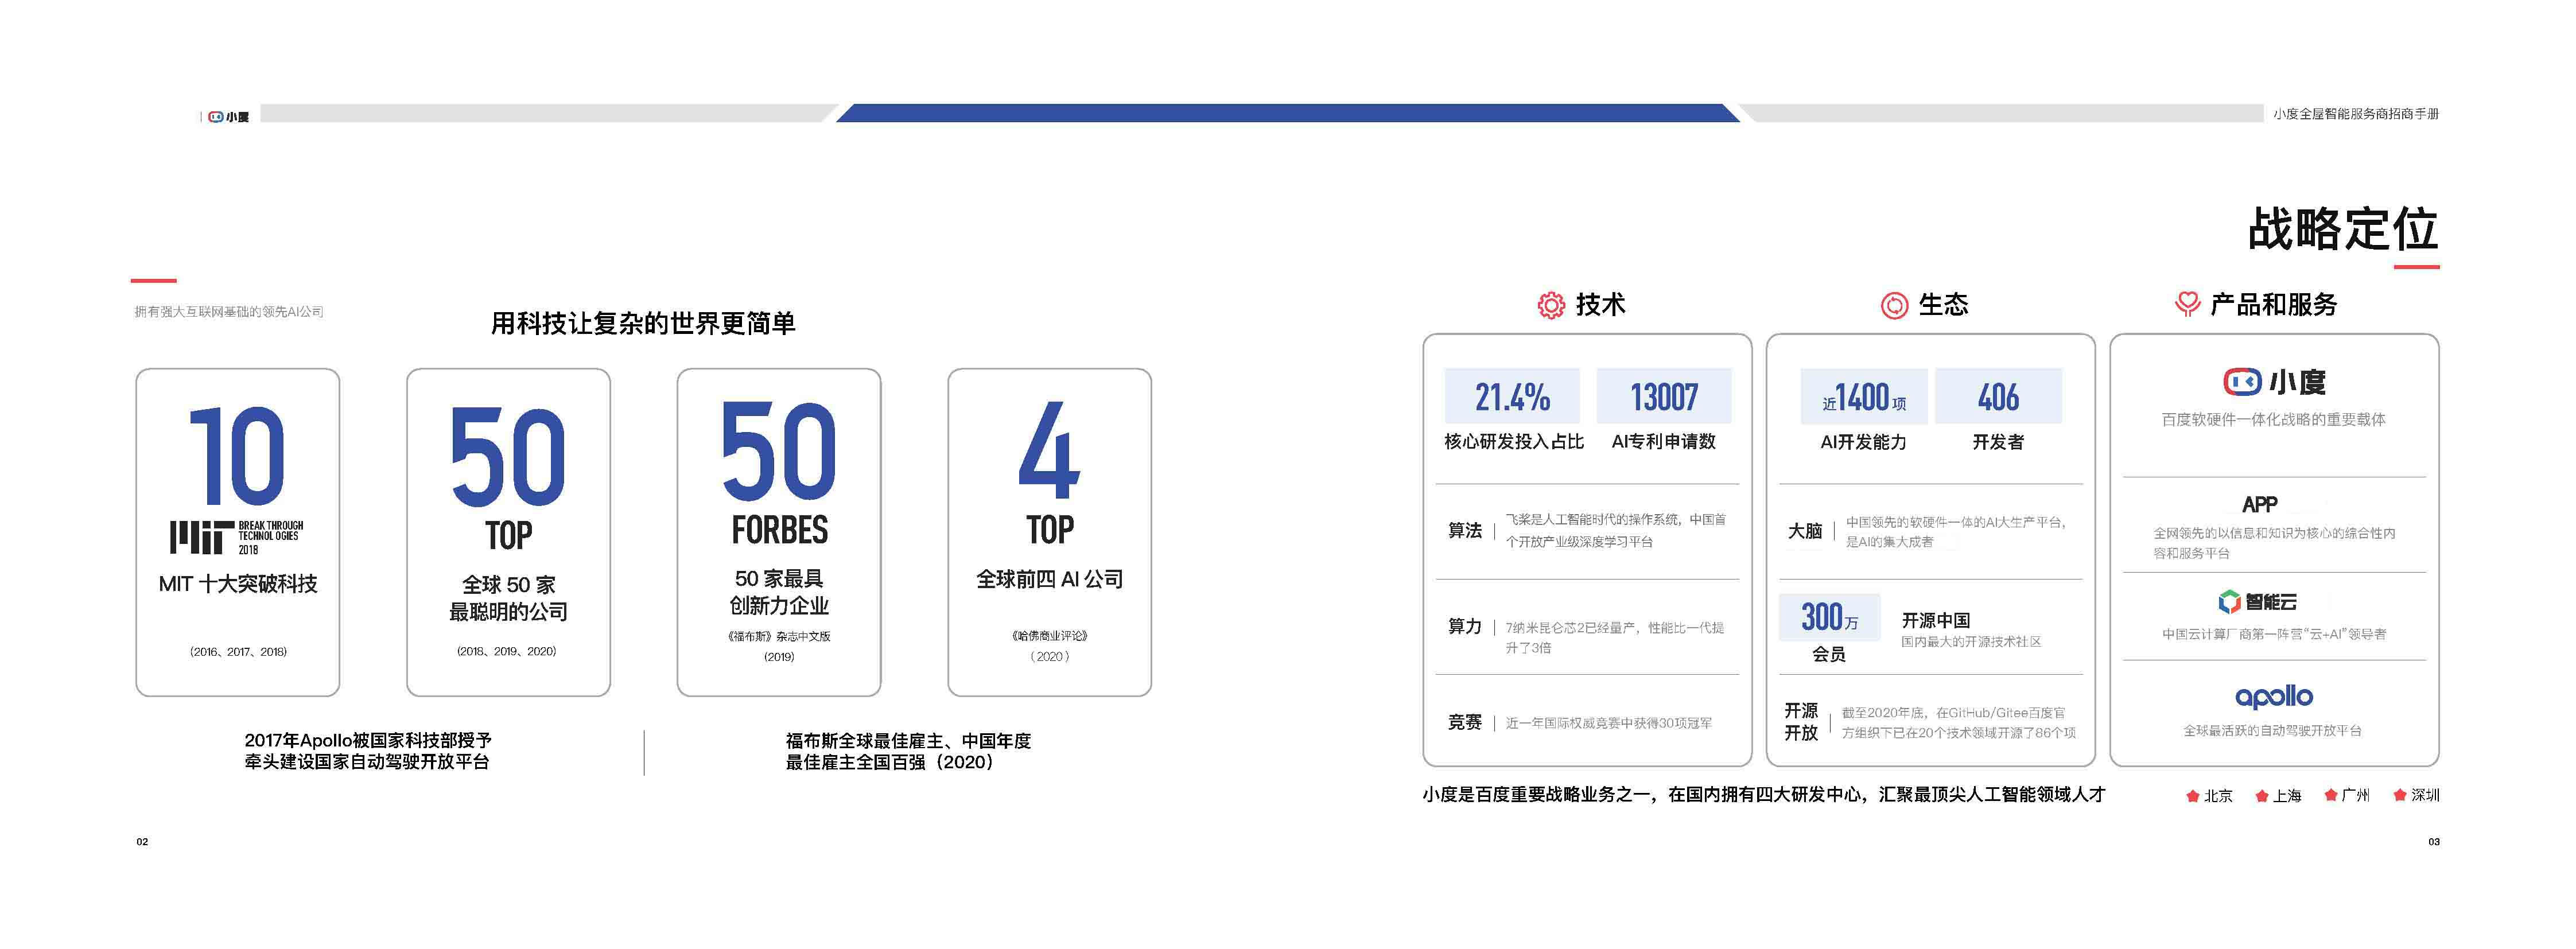The image size is (2576, 949).
Task: Click the years (2016、2017、2018)
Action: click(238, 652)
